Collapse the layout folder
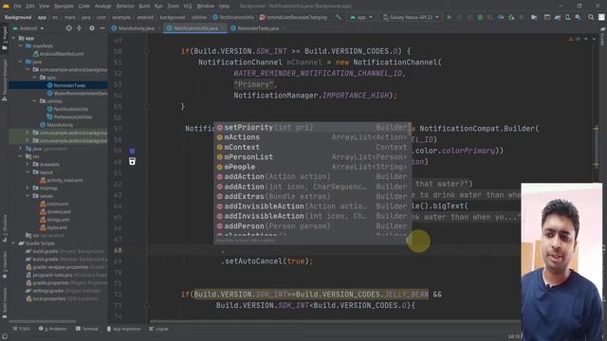This screenshot has height=341, width=607. click(x=28, y=172)
